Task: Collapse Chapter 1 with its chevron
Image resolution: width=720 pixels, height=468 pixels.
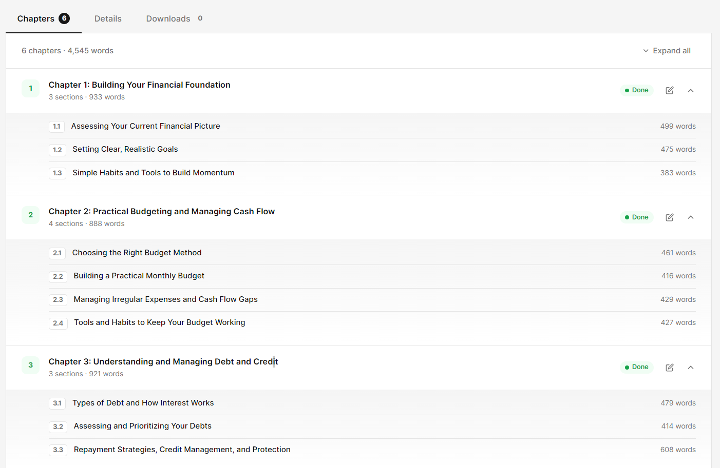Action: click(691, 91)
